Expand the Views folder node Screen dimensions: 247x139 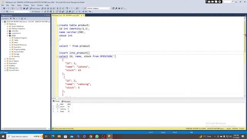tap(10, 42)
